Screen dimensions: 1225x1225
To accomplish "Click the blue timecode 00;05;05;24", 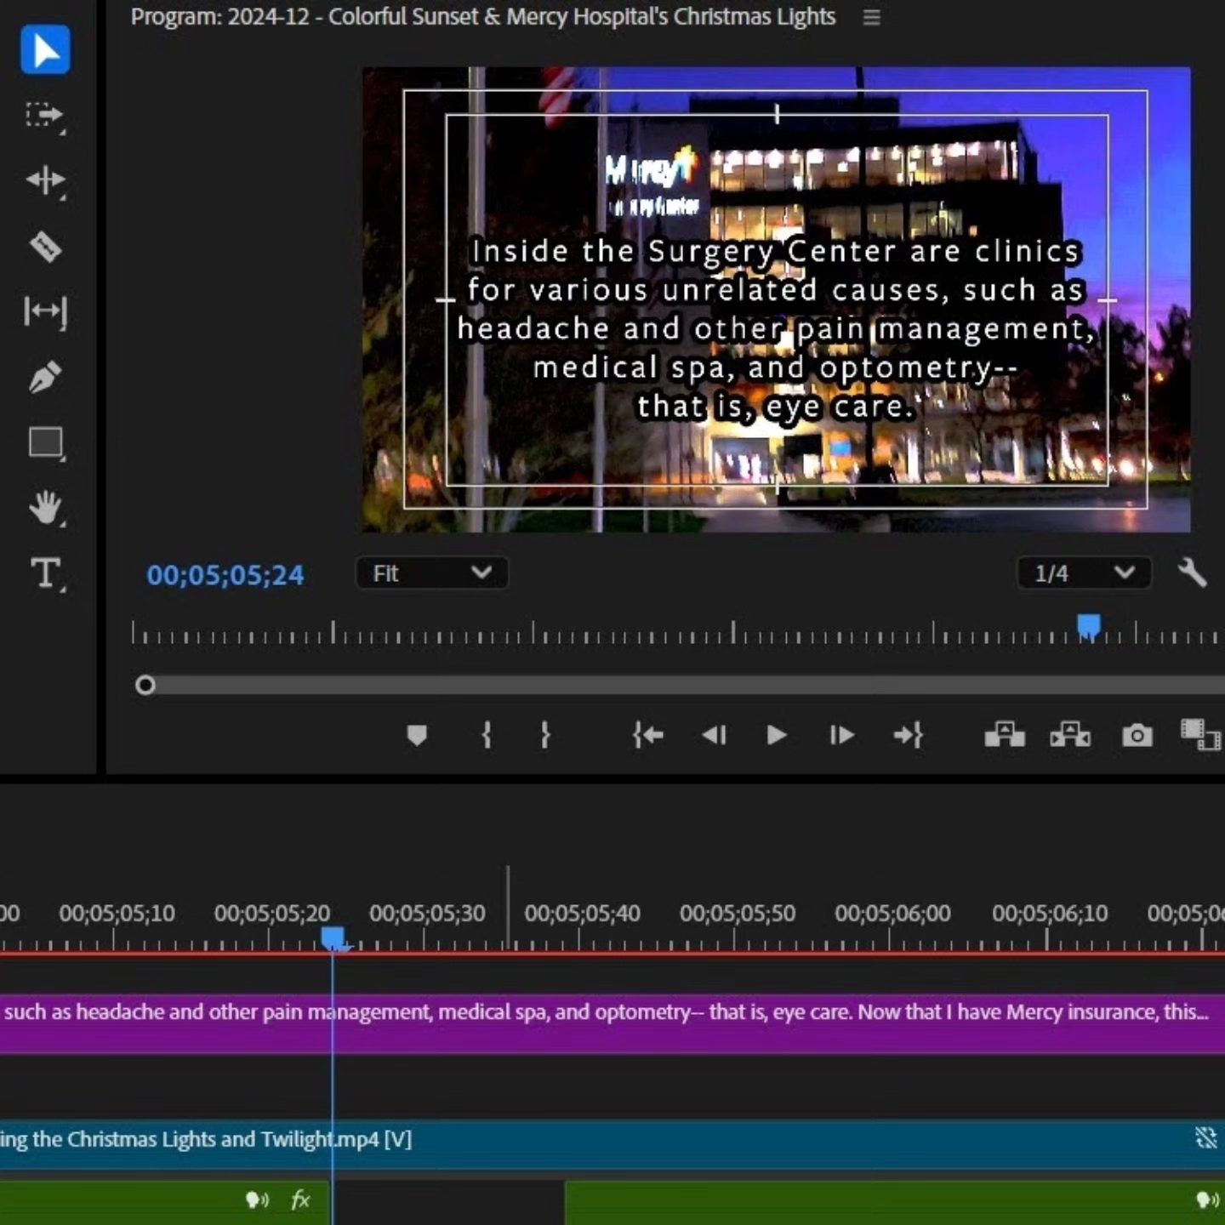I will click(x=225, y=575).
